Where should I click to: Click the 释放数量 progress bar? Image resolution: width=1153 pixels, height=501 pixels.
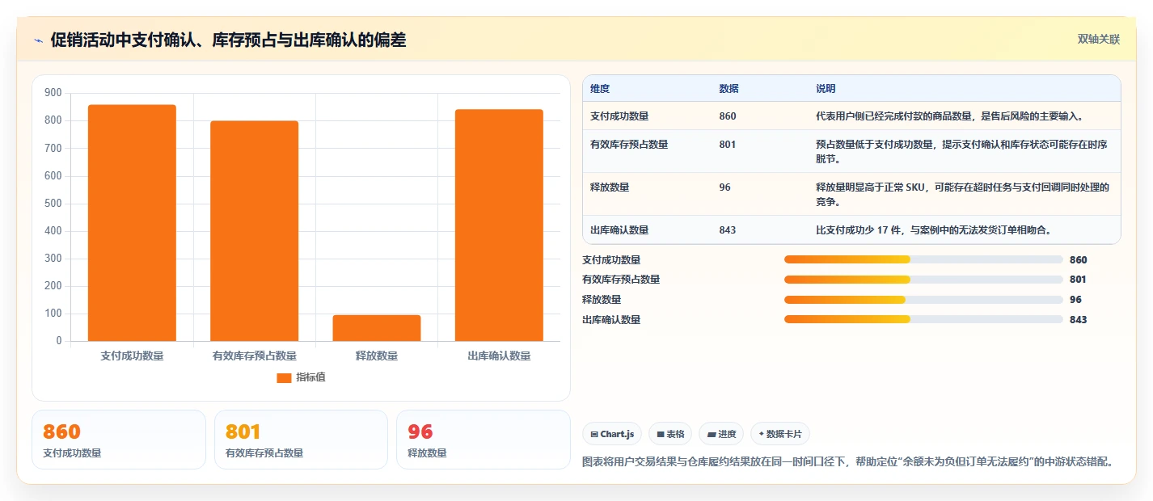923,299
